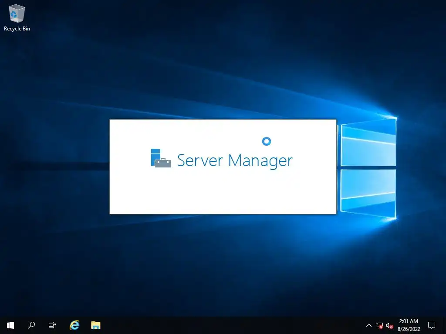Open Task View from the taskbar
The image size is (446, 334).
[x=52, y=325]
